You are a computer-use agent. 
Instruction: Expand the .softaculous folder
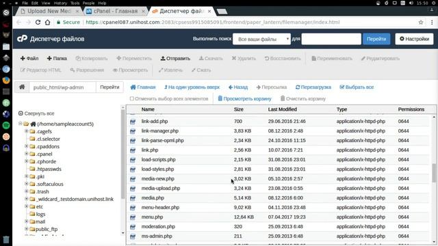[26, 184]
